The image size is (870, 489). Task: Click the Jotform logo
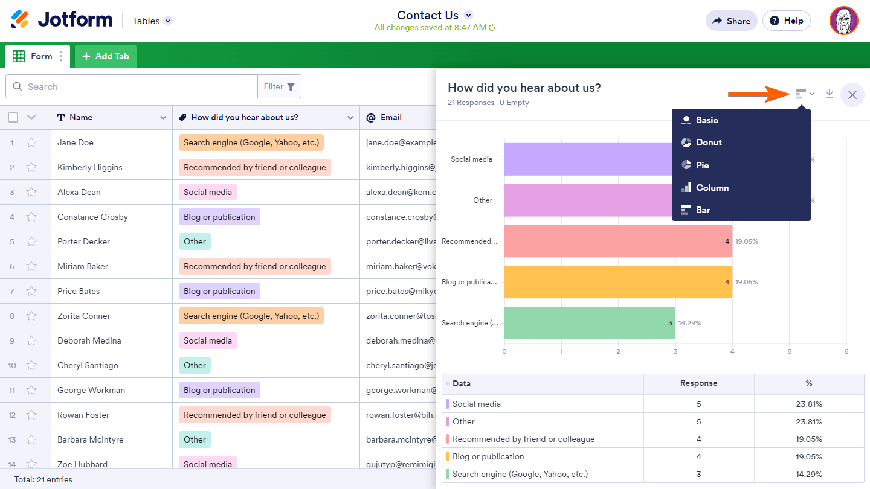click(x=62, y=20)
